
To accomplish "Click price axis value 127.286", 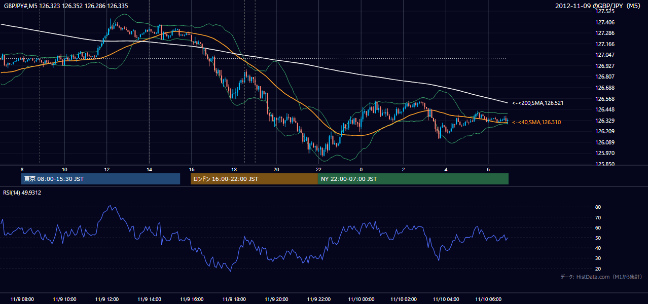I will tap(604, 33).
